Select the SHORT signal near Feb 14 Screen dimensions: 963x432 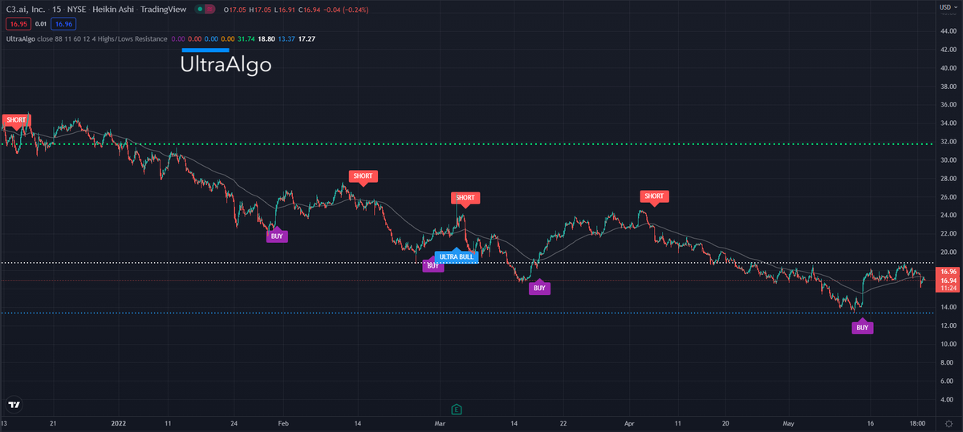pos(363,176)
